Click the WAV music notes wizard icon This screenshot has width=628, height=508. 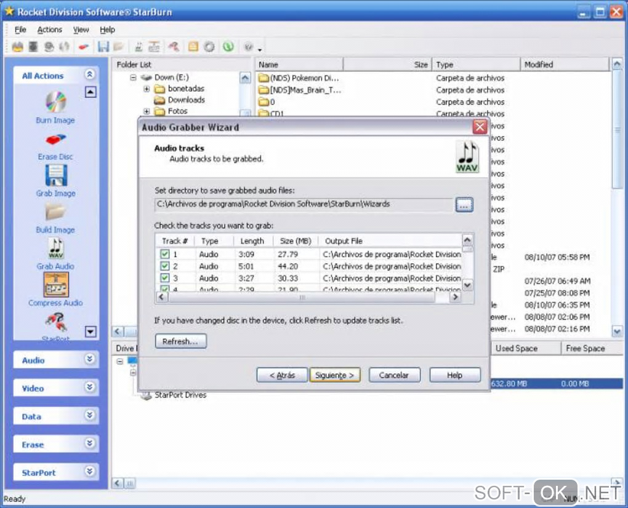[467, 156]
